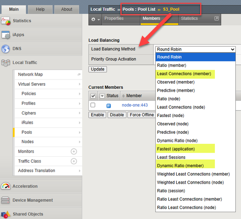Check the node-one:443 row checkbox
The height and width of the screenshot is (219, 241).
tap(93, 105)
